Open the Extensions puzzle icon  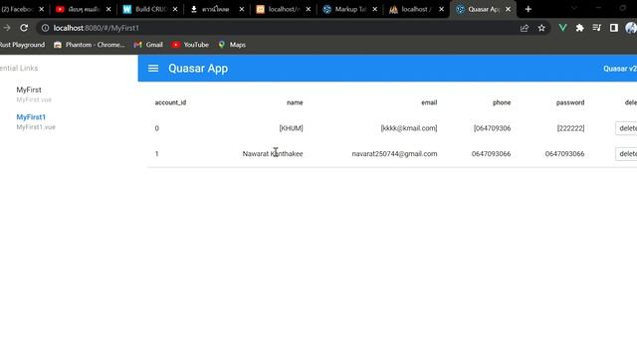click(x=579, y=28)
